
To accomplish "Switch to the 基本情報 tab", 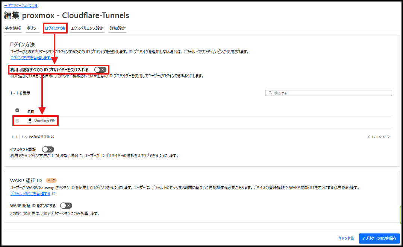I will click(12, 28).
